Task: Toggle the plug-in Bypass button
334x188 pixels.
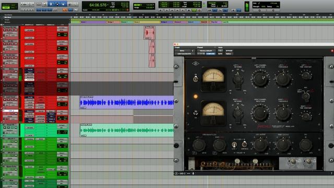Action: (x=229, y=51)
